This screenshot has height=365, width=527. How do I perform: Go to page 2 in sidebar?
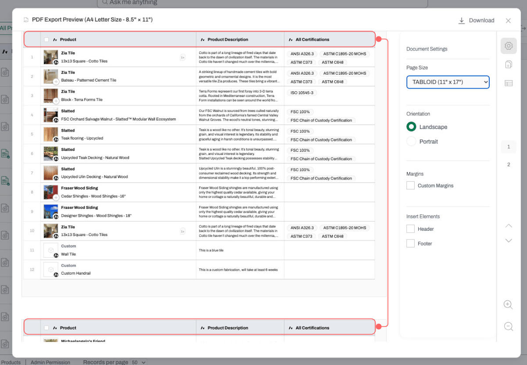coord(509,165)
